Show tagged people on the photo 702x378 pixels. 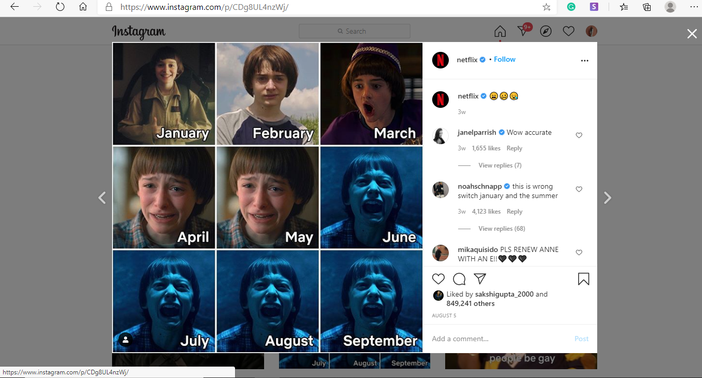point(126,340)
